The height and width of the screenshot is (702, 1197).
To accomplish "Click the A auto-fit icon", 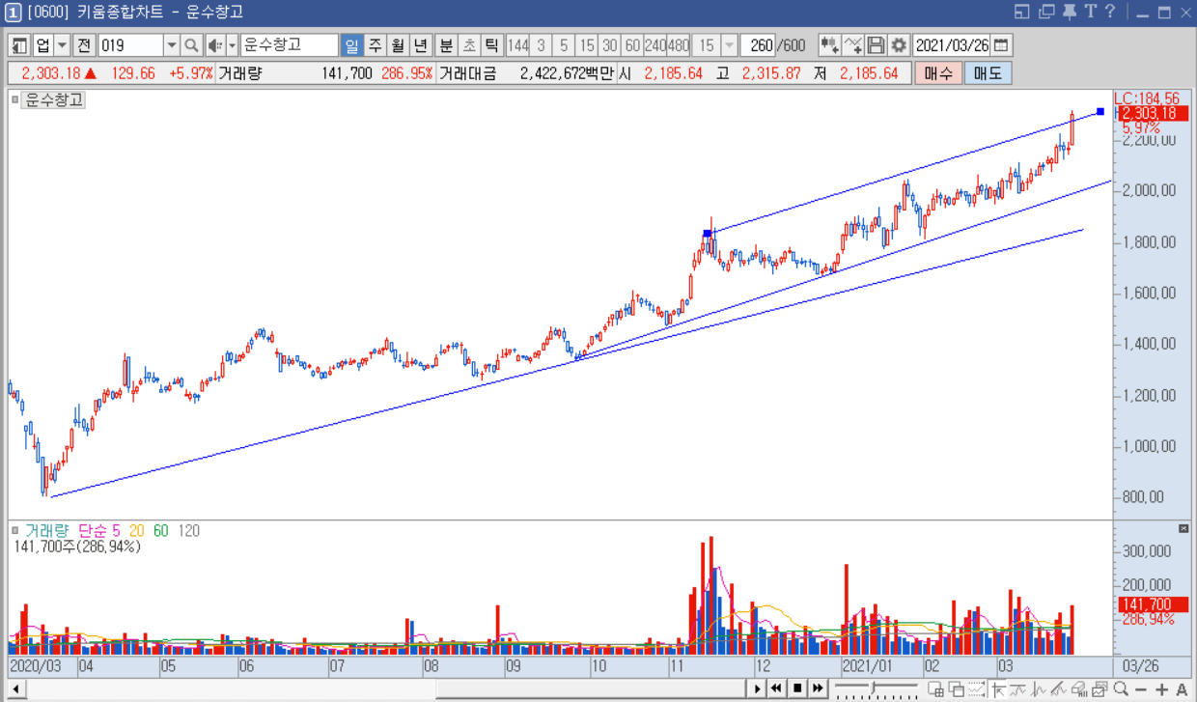I will point(1182,688).
